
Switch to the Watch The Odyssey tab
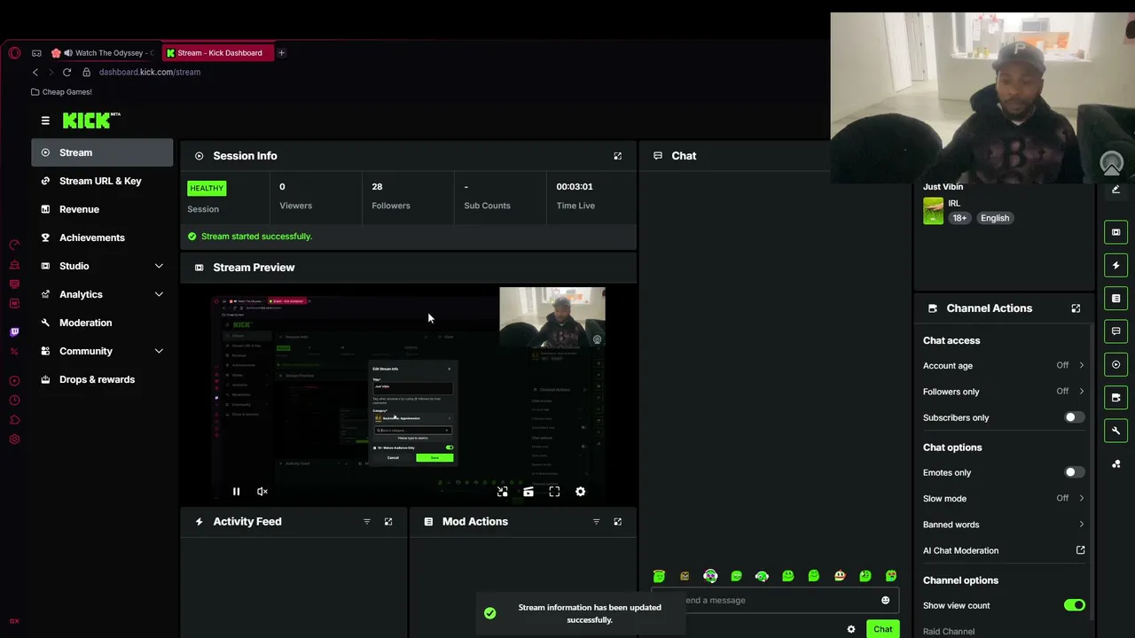pyautogui.click(x=102, y=53)
